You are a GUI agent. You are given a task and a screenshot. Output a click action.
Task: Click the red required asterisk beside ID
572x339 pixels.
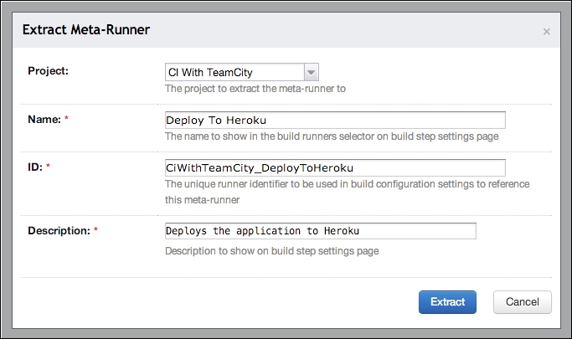tap(48, 166)
